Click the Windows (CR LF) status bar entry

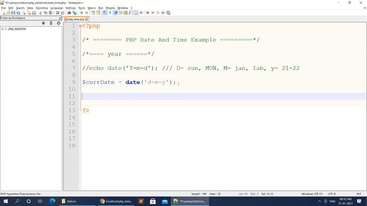[312, 194]
